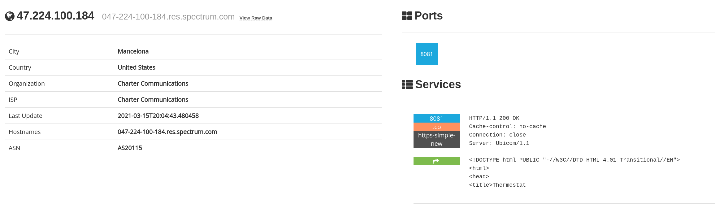Click the United States country value
The width and height of the screenshot is (715, 204).
pyautogui.click(x=136, y=67)
